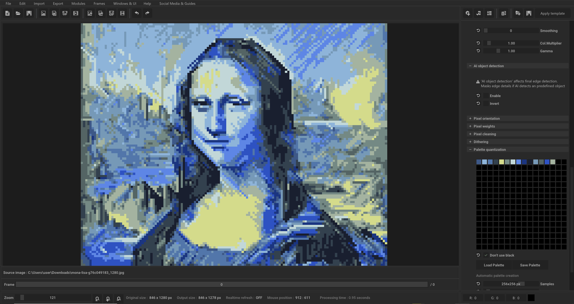This screenshot has width=574, height=304.
Task: Redo the last action
Action: (147, 13)
